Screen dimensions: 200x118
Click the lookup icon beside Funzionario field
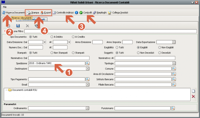point(173,108)
